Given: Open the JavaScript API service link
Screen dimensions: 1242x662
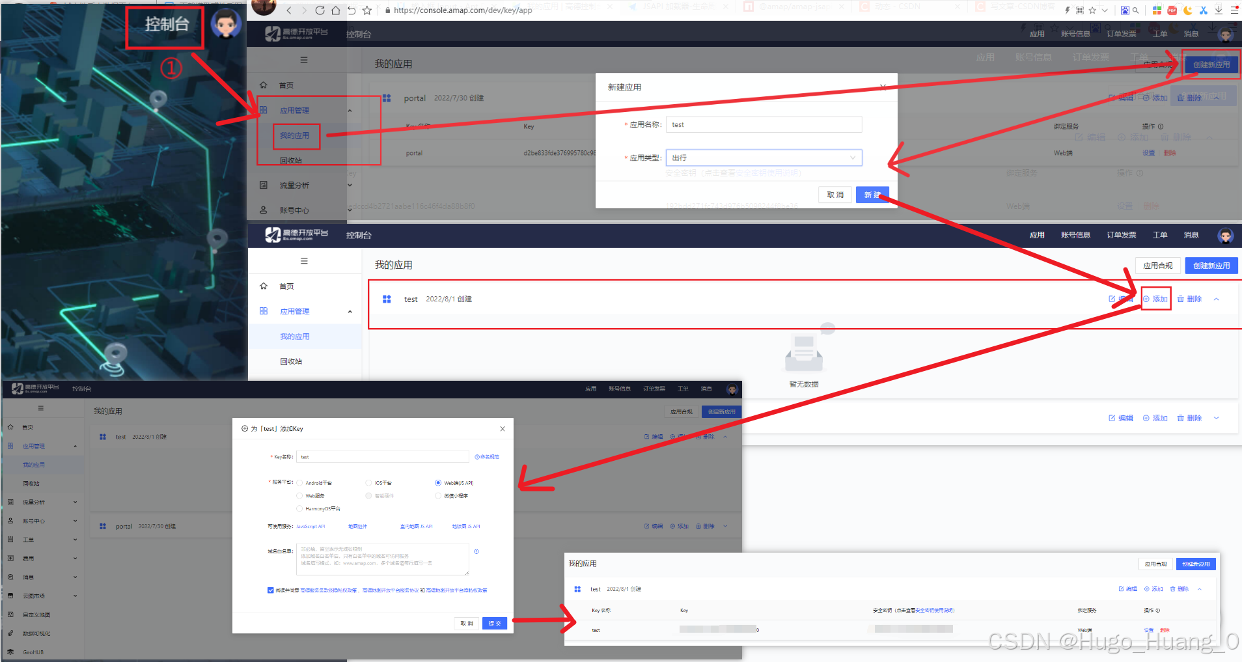Looking at the screenshot, I should (x=310, y=527).
